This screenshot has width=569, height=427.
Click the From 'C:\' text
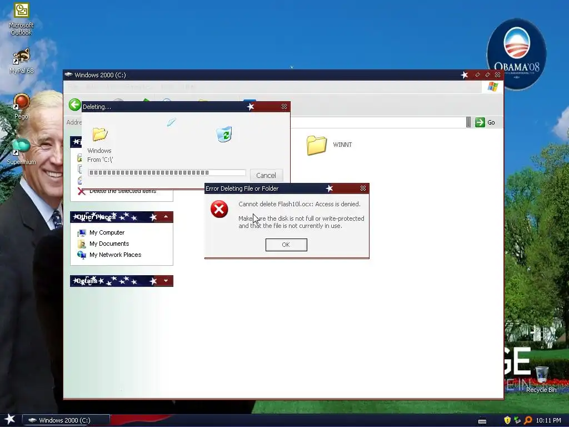pos(100,160)
